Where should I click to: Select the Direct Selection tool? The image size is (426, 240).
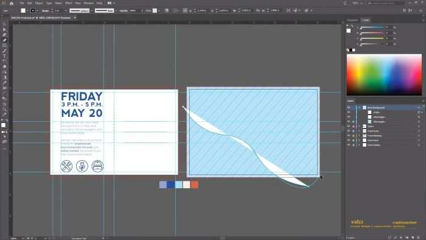click(4, 29)
